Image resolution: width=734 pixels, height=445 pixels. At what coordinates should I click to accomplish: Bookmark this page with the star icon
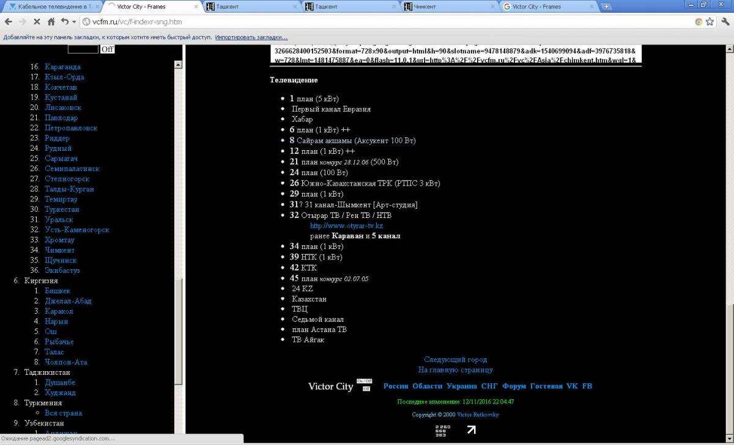click(x=710, y=21)
